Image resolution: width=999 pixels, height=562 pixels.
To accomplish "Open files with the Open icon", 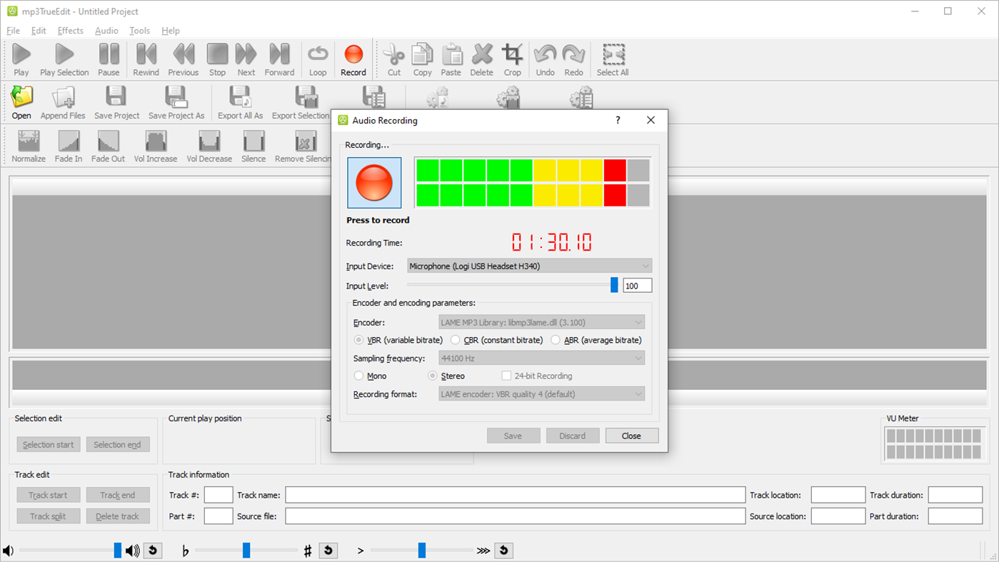I will click(21, 102).
